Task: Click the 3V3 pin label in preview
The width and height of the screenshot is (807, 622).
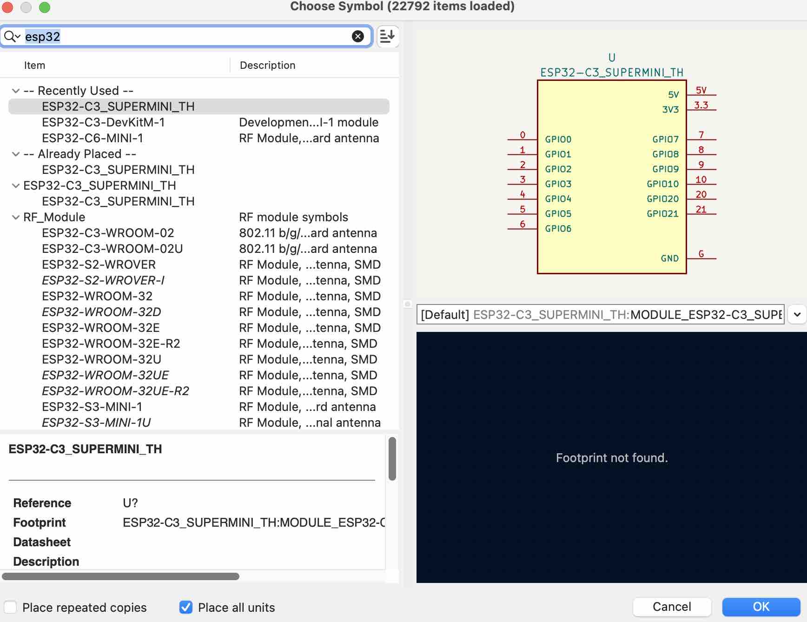Action: tap(670, 110)
